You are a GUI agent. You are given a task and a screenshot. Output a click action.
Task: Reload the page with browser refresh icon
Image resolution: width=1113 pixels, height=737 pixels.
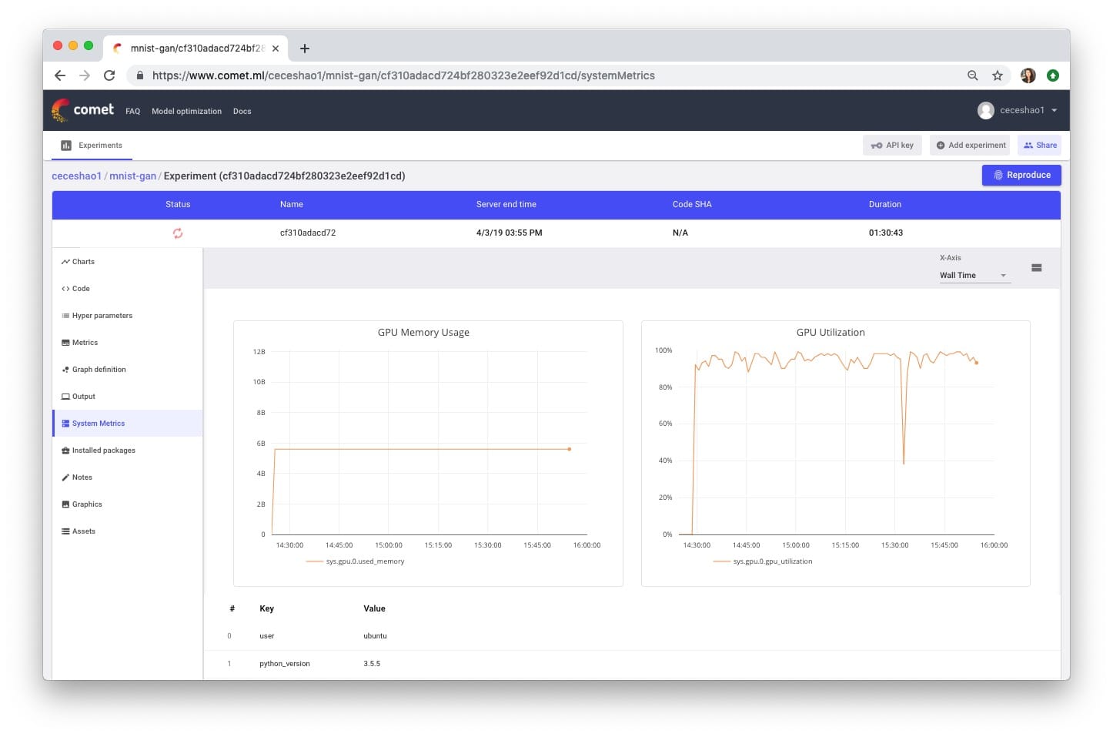point(109,75)
